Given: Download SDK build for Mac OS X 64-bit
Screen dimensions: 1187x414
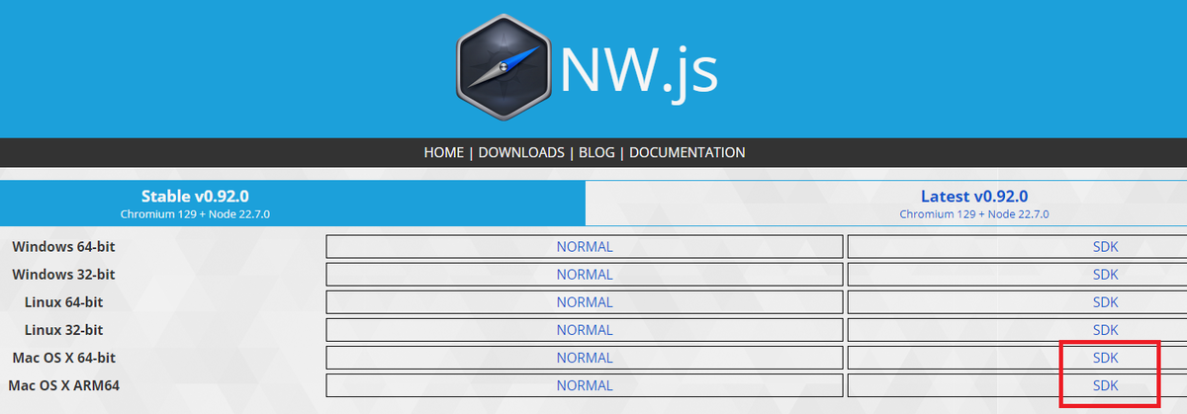Looking at the screenshot, I should coord(1017,357).
